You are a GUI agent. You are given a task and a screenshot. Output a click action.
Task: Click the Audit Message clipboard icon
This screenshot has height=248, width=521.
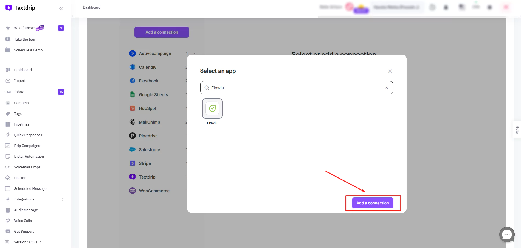click(8, 210)
